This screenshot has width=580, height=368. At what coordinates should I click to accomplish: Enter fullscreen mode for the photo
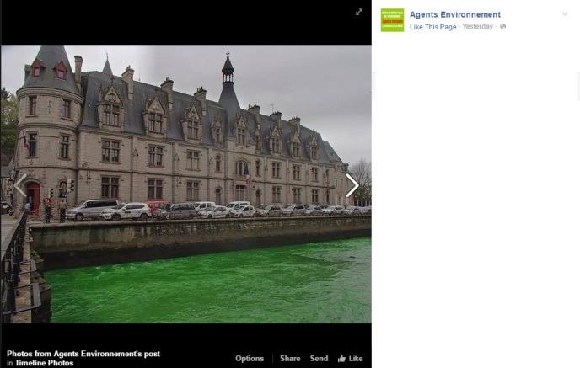[x=358, y=12]
